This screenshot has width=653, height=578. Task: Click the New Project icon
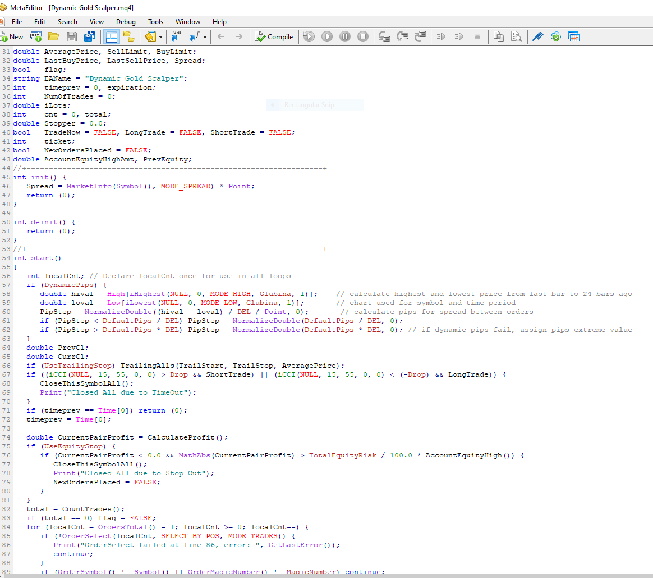[36, 37]
